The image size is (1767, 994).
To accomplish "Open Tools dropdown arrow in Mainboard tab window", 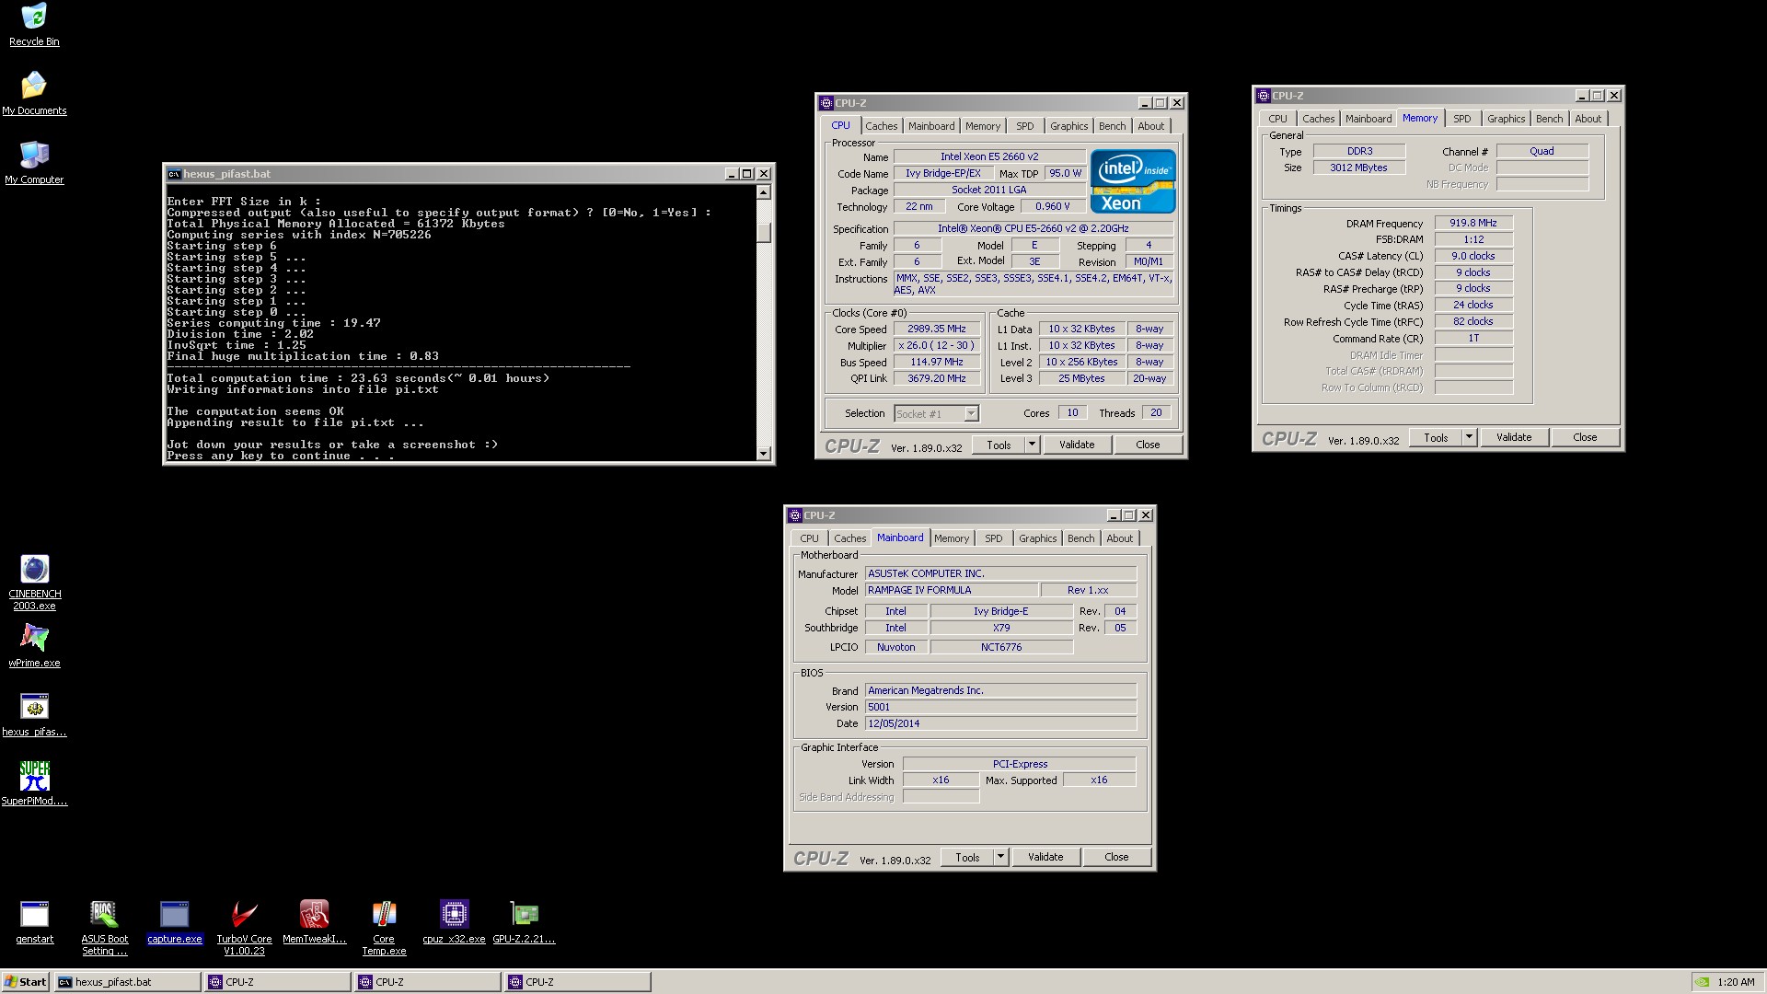I will tap(1001, 857).
